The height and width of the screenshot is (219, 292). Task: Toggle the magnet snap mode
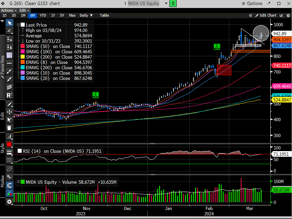click(9, 185)
